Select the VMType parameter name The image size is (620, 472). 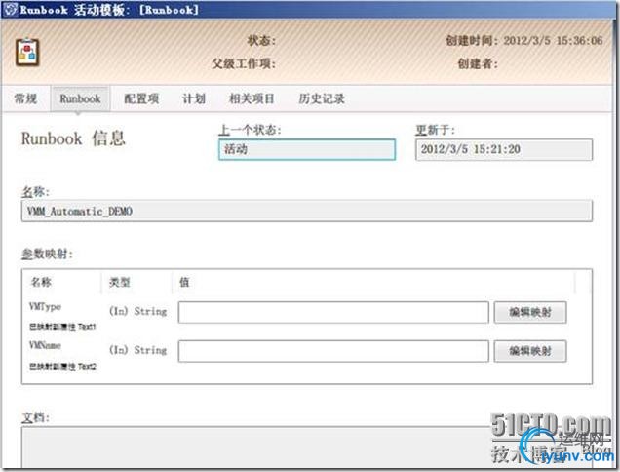click(x=45, y=306)
